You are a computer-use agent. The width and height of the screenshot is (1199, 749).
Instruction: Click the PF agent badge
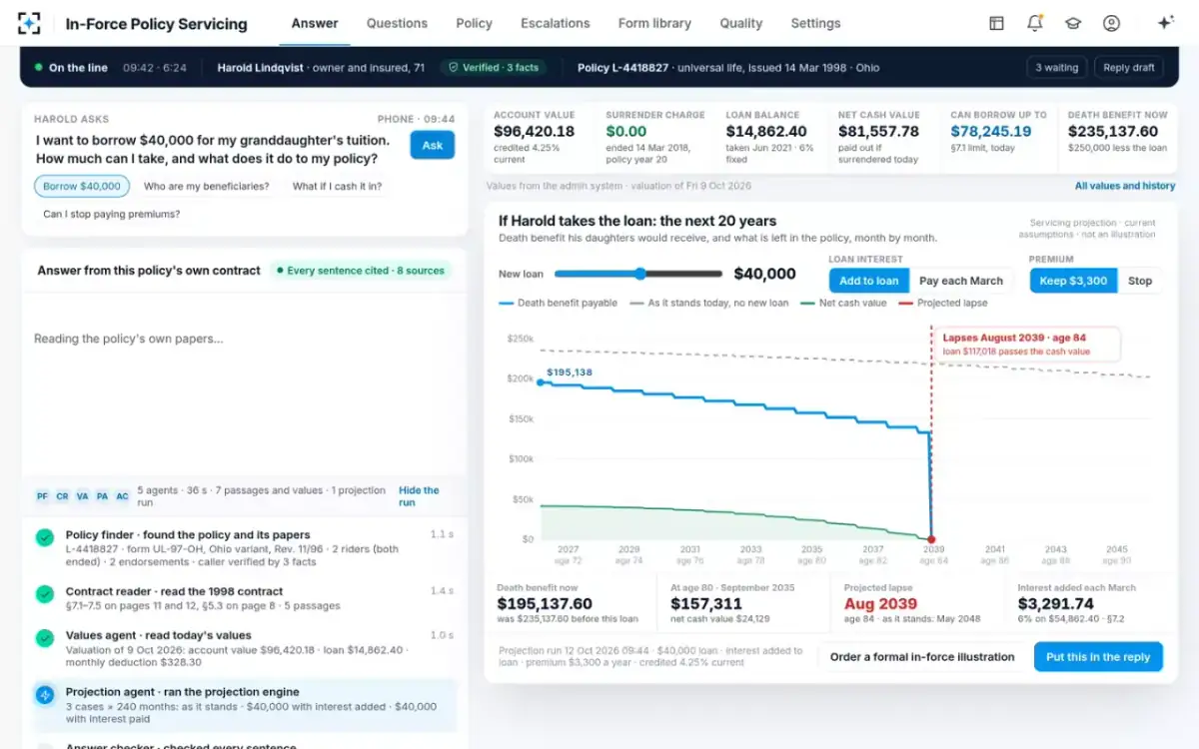click(42, 495)
